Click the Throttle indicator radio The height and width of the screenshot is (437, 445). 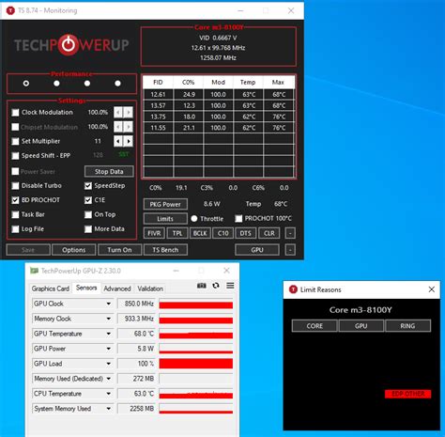coord(194,218)
